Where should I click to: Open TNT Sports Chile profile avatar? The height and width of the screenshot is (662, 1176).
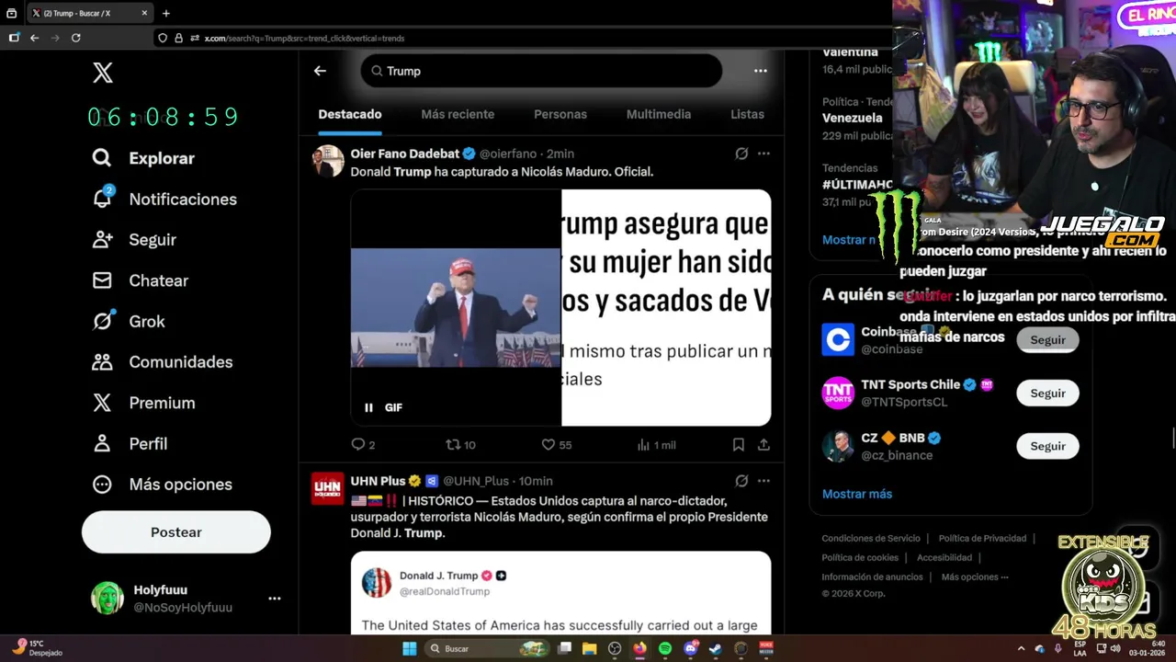click(838, 393)
